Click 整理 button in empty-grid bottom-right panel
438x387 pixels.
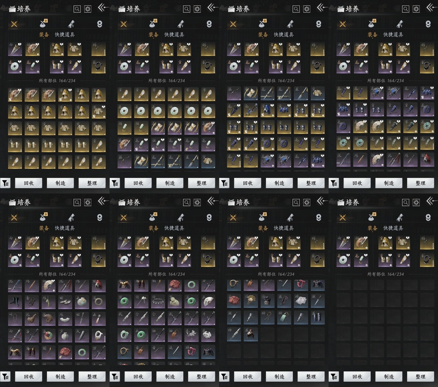[x=421, y=377]
